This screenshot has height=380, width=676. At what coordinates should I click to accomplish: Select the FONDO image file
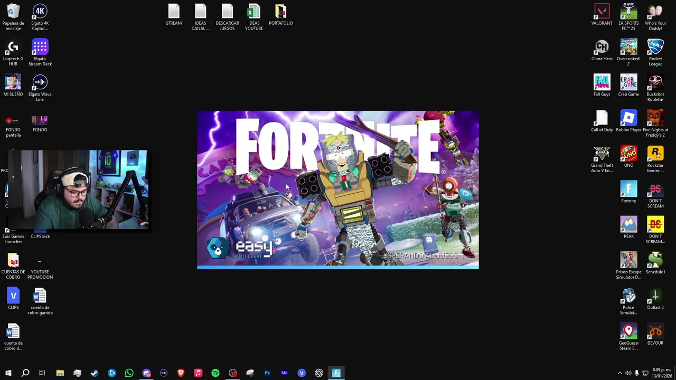point(40,124)
